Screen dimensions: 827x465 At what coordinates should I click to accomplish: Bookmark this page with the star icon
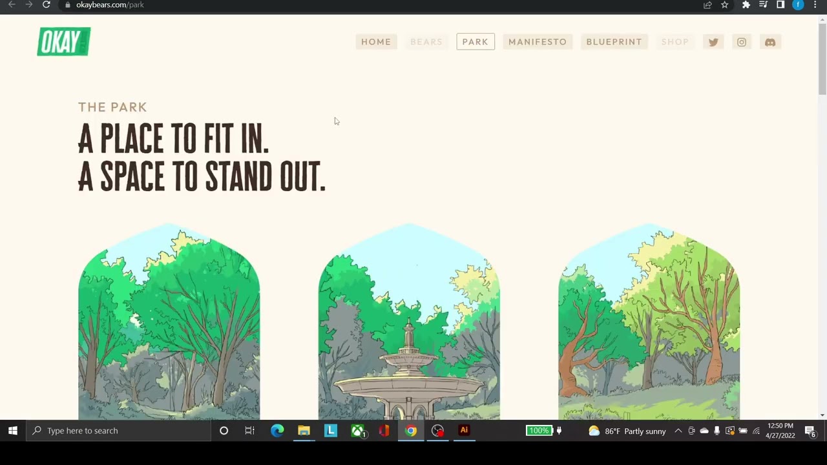pos(725,5)
